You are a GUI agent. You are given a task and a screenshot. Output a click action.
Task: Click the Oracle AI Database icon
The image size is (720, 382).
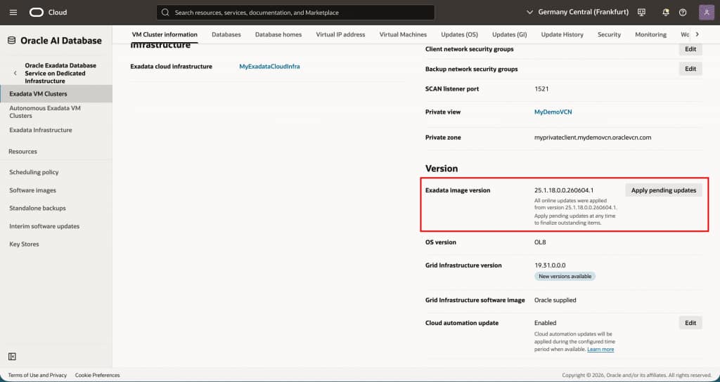pos(12,41)
